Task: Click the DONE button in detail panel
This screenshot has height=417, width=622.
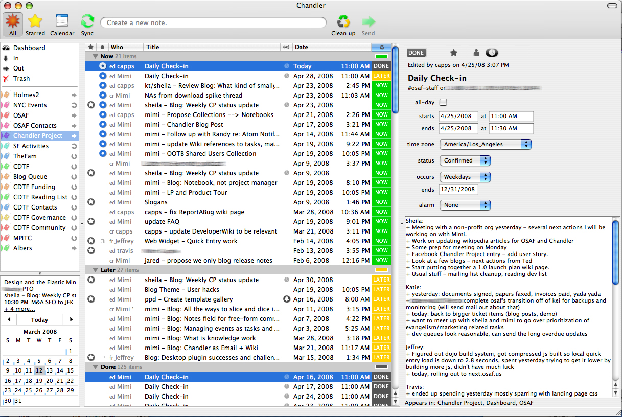Action: [416, 53]
